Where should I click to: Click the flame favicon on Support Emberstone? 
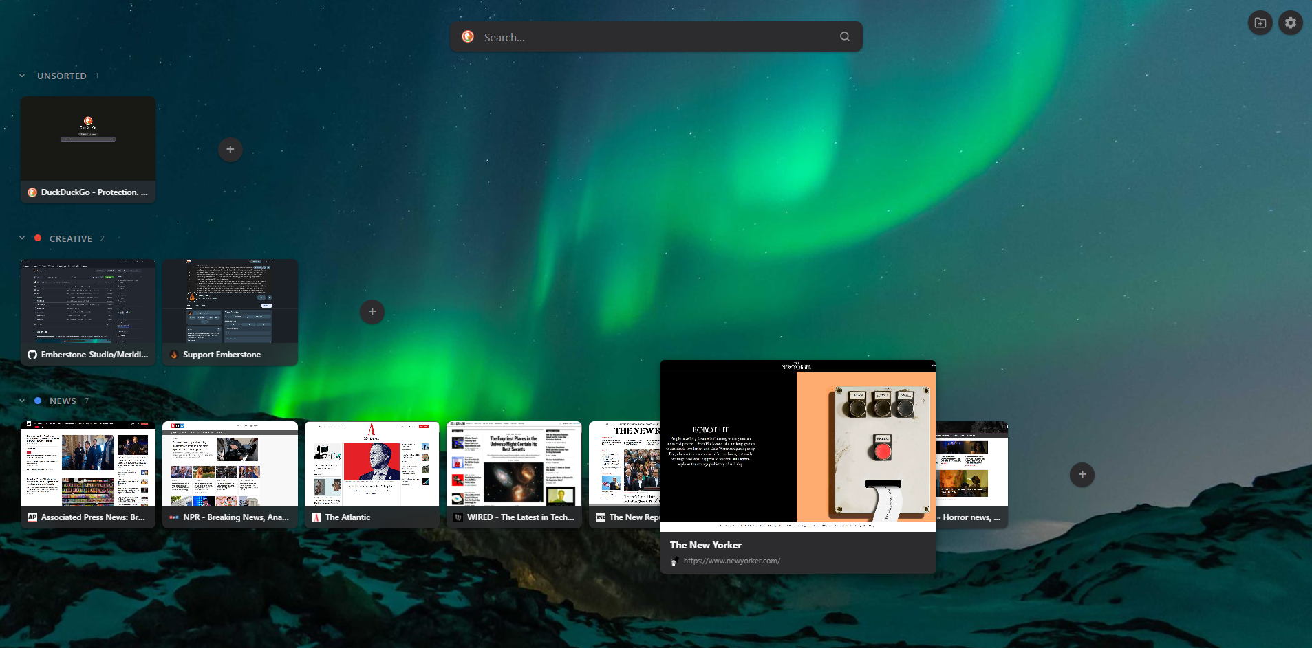[x=174, y=355]
